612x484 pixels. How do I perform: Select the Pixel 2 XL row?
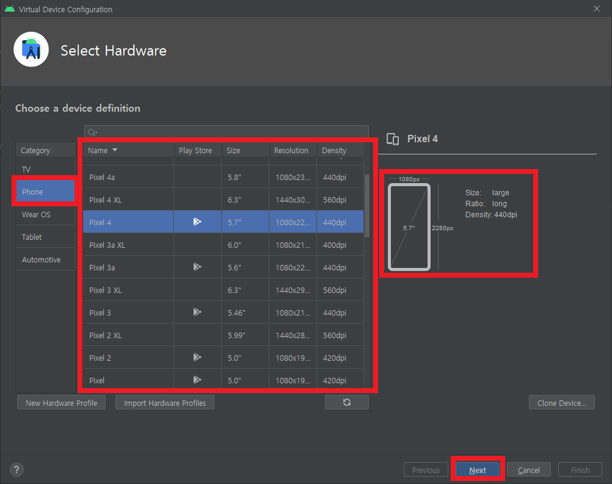point(224,335)
